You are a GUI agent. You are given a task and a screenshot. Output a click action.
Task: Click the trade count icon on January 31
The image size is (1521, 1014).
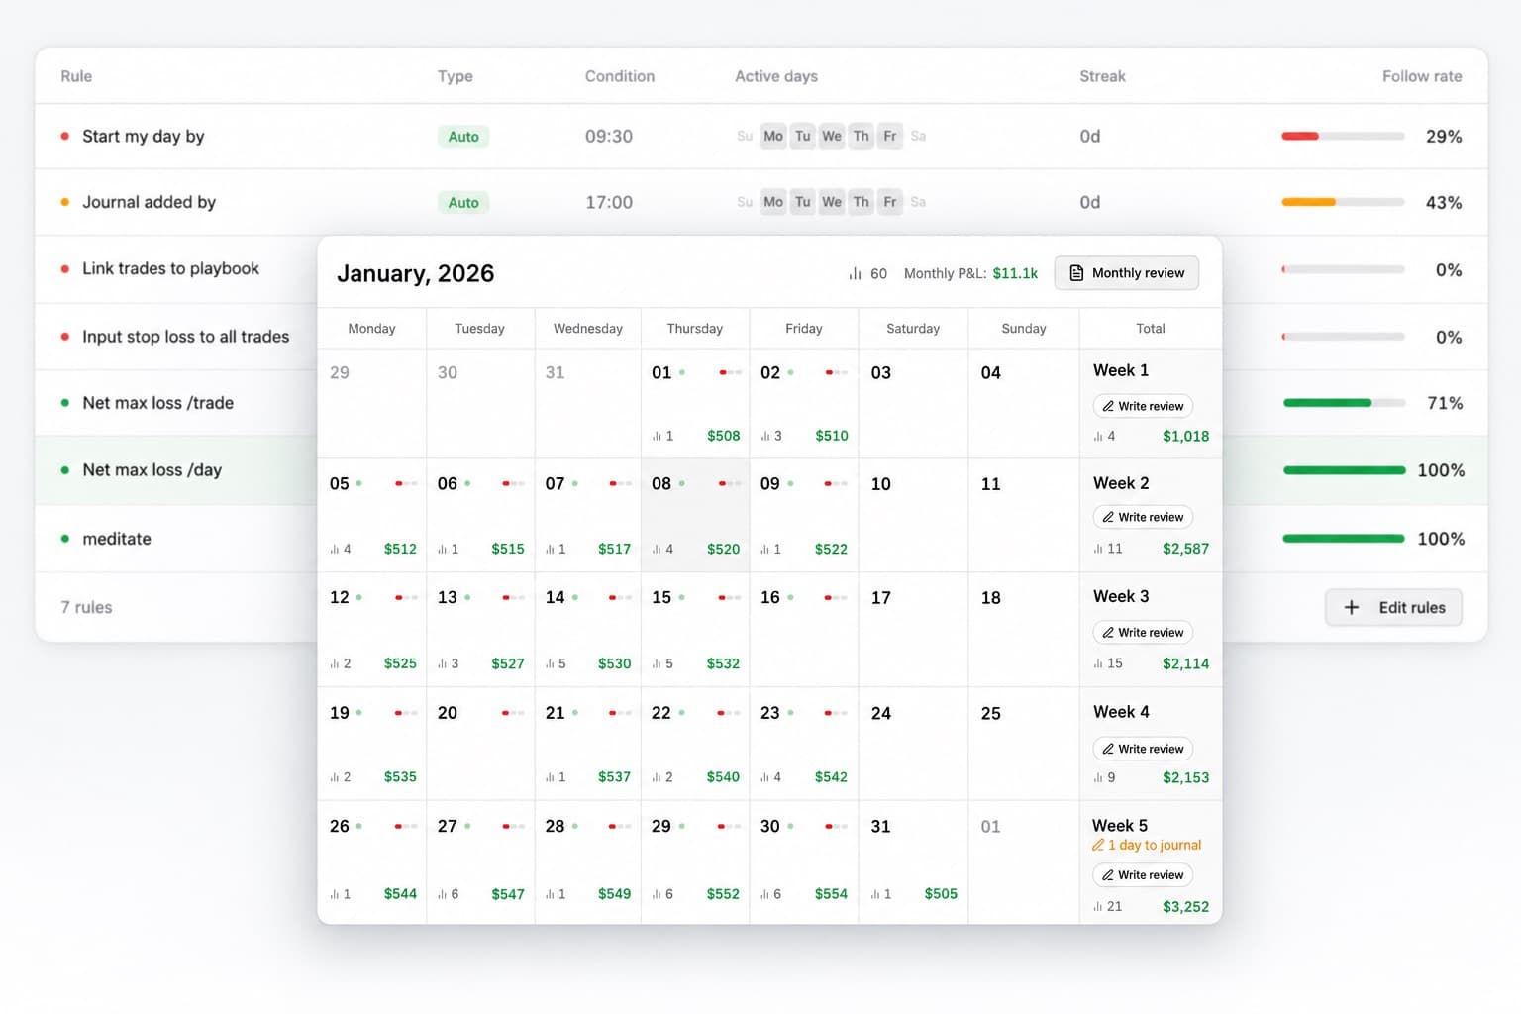pyautogui.click(x=875, y=894)
